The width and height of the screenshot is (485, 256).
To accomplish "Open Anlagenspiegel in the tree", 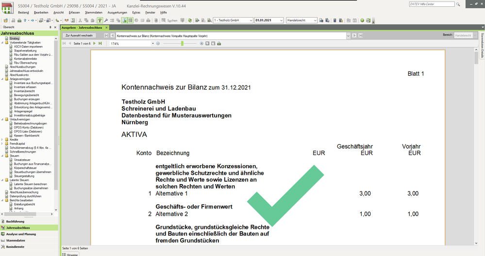I will [x=23, y=111].
